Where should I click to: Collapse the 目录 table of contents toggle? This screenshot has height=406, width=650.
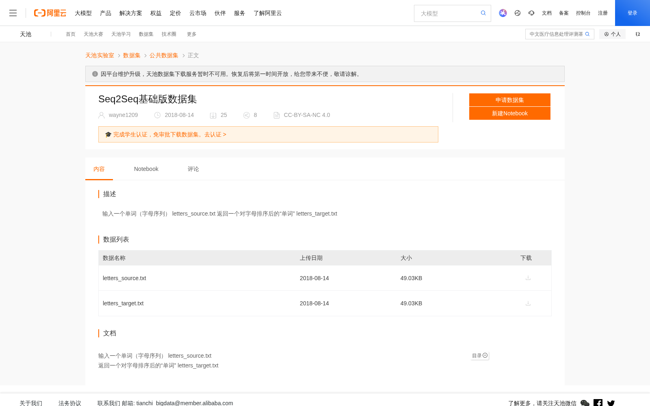coord(480,356)
